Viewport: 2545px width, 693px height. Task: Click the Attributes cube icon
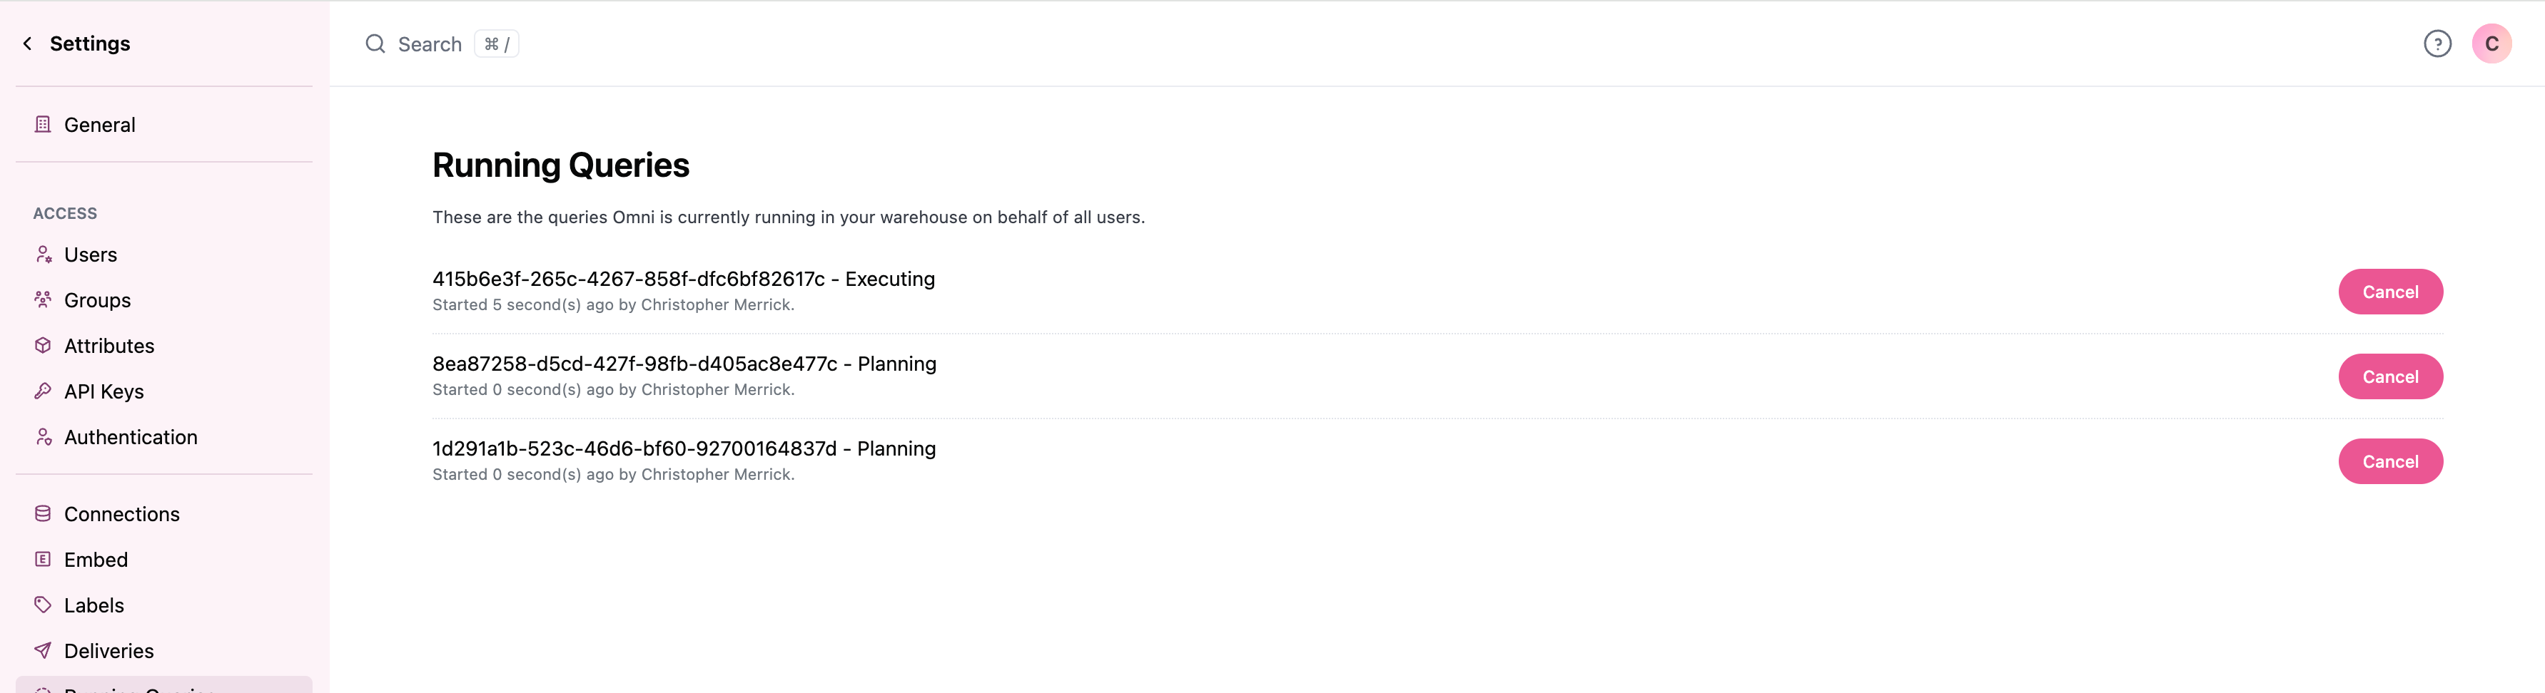pos(43,346)
